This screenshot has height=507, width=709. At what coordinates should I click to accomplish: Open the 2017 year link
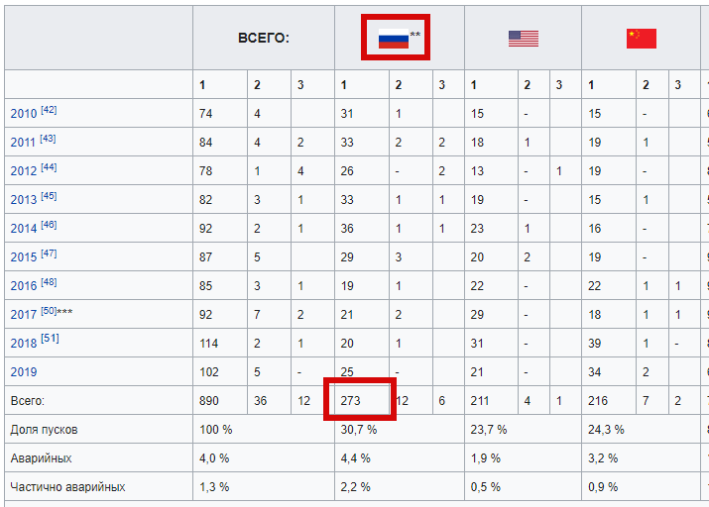23,315
